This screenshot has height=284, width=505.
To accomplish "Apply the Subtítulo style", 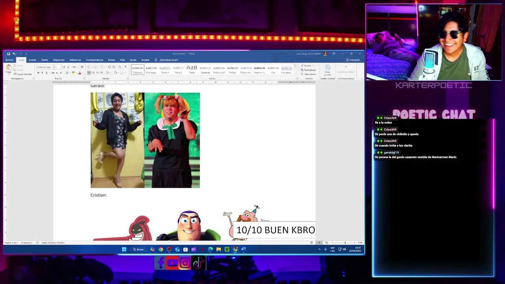I will coord(206,70).
